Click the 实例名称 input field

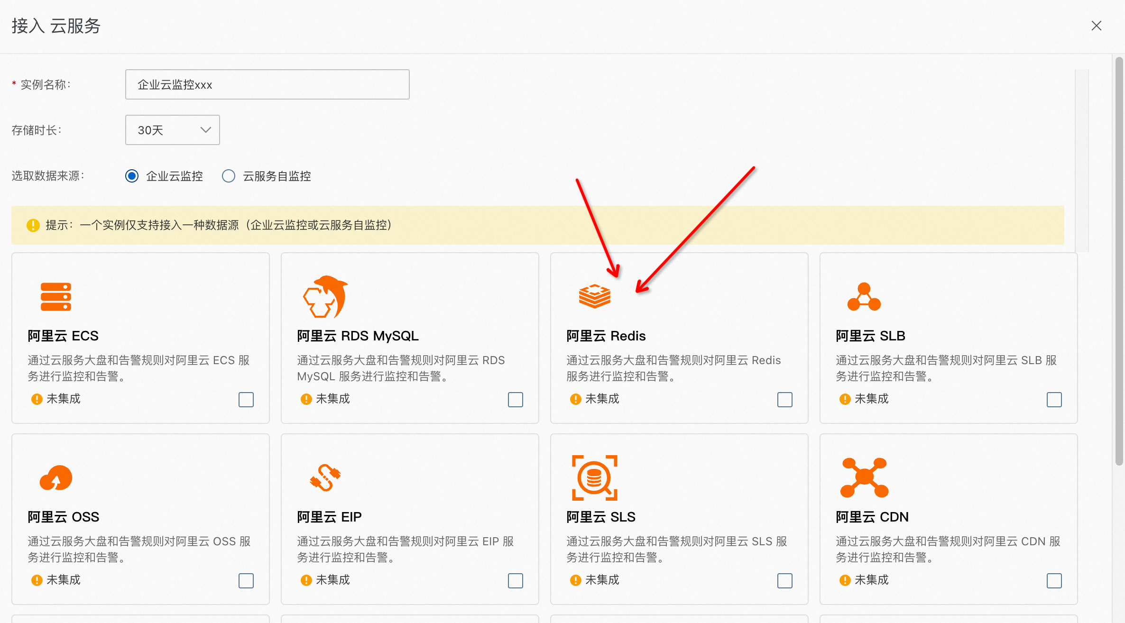267,84
